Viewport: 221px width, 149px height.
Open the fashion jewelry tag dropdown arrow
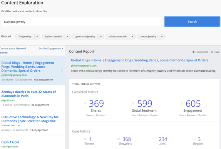pyautogui.click(x=68, y=37)
